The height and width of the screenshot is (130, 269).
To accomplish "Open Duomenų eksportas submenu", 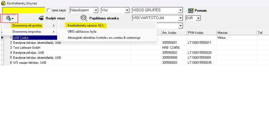I will coord(29,26).
